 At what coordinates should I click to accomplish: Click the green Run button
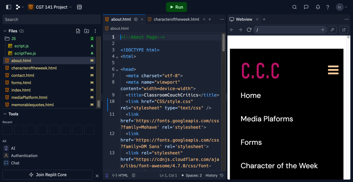click(x=176, y=7)
